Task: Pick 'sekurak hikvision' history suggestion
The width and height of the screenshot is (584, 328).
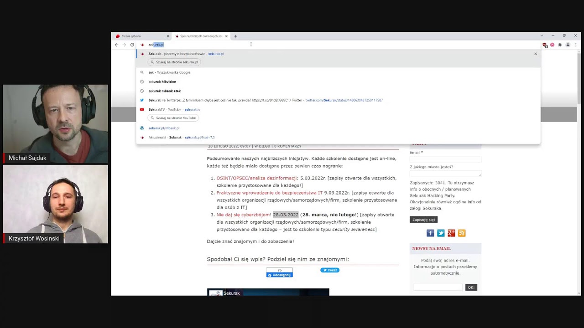Action: [338, 82]
